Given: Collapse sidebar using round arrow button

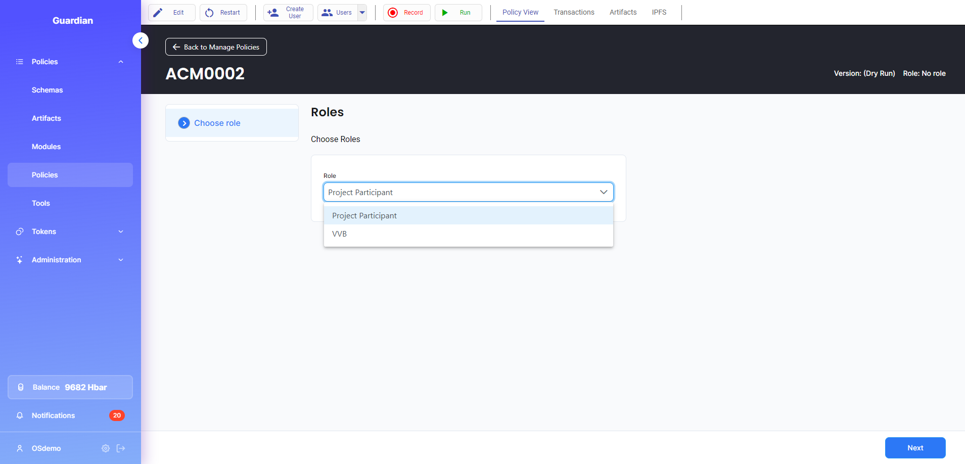Looking at the screenshot, I should [141, 40].
